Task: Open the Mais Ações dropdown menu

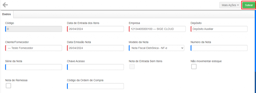Action: 230,5
